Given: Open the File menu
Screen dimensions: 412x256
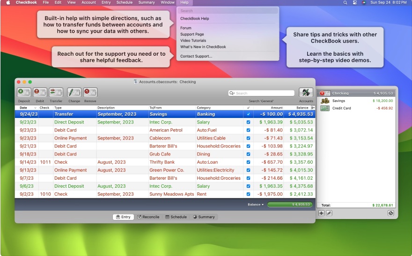Looking at the screenshot, I should tap(46, 2).
